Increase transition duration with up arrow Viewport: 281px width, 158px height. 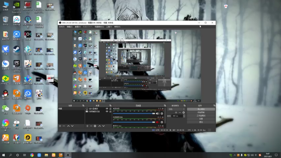(x=184, y=115)
